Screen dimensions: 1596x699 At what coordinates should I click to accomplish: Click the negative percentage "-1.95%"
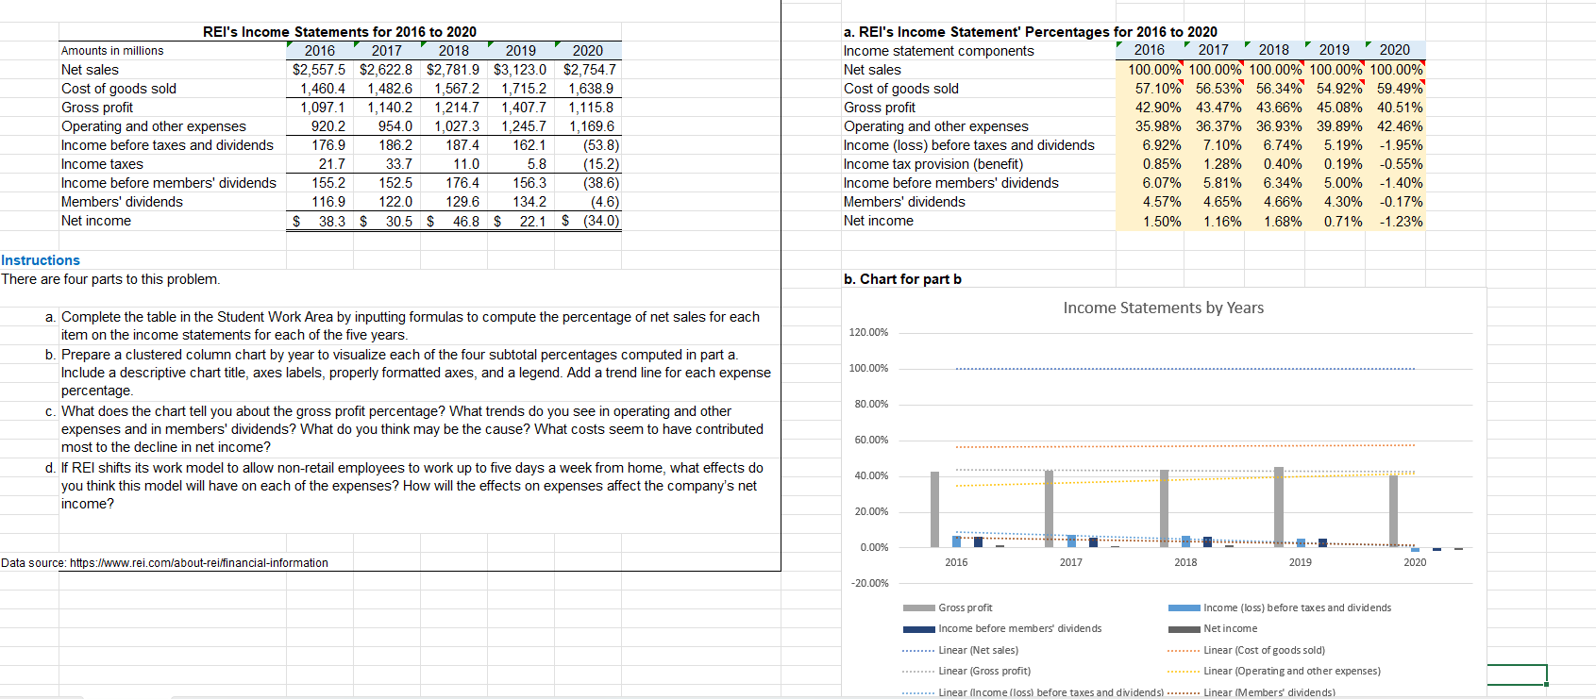coord(1402,145)
